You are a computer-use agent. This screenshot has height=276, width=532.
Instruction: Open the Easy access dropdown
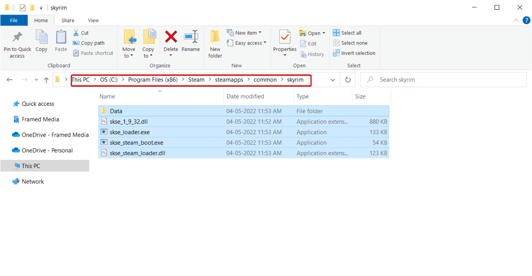click(247, 43)
